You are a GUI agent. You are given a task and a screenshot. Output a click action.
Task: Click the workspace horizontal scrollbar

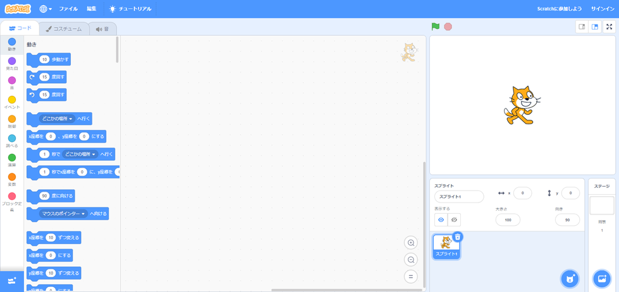pos(346,290)
